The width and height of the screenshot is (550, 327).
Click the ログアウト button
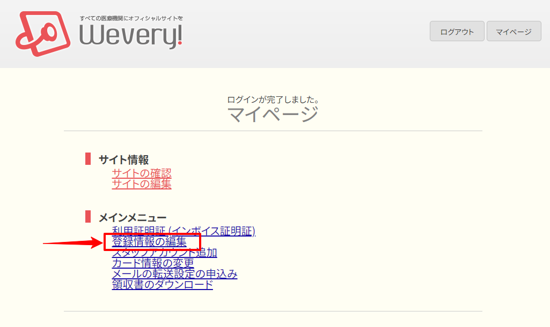pos(457,31)
